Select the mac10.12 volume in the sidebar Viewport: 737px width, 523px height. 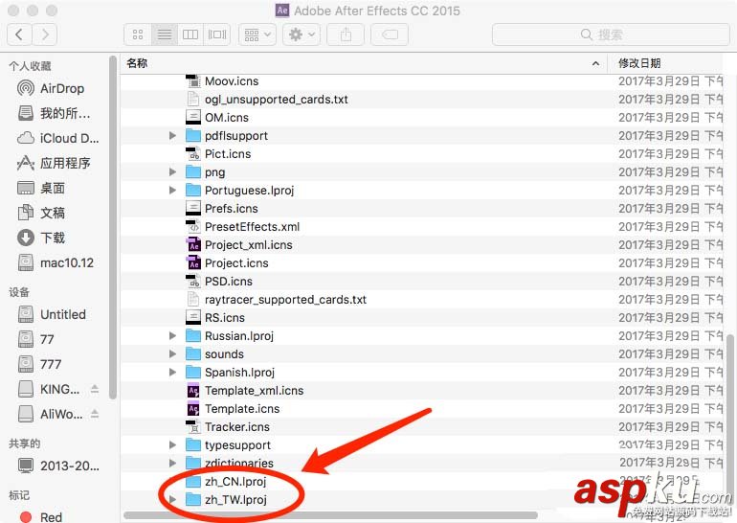point(56,262)
